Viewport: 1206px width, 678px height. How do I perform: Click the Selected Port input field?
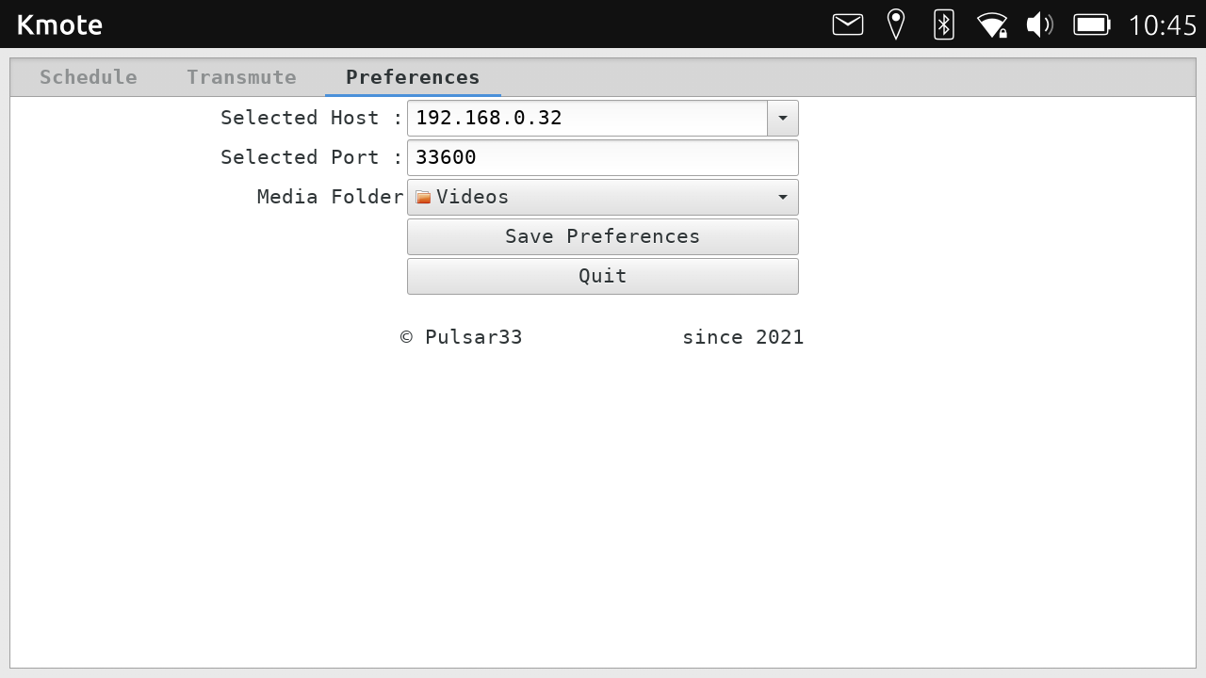click(x=602, y=157)
